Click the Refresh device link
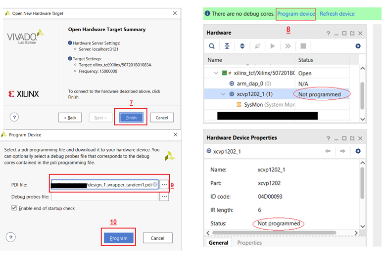 point(337,14)
